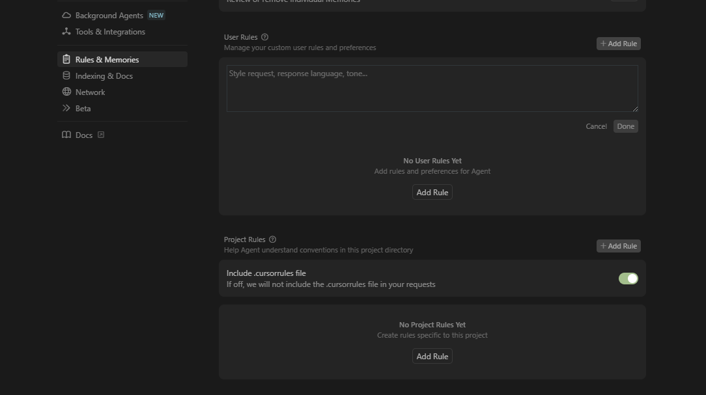Screen dimensions: 706x395
Task: Click the Network globe icon
Action: click(x=66, y=92)
